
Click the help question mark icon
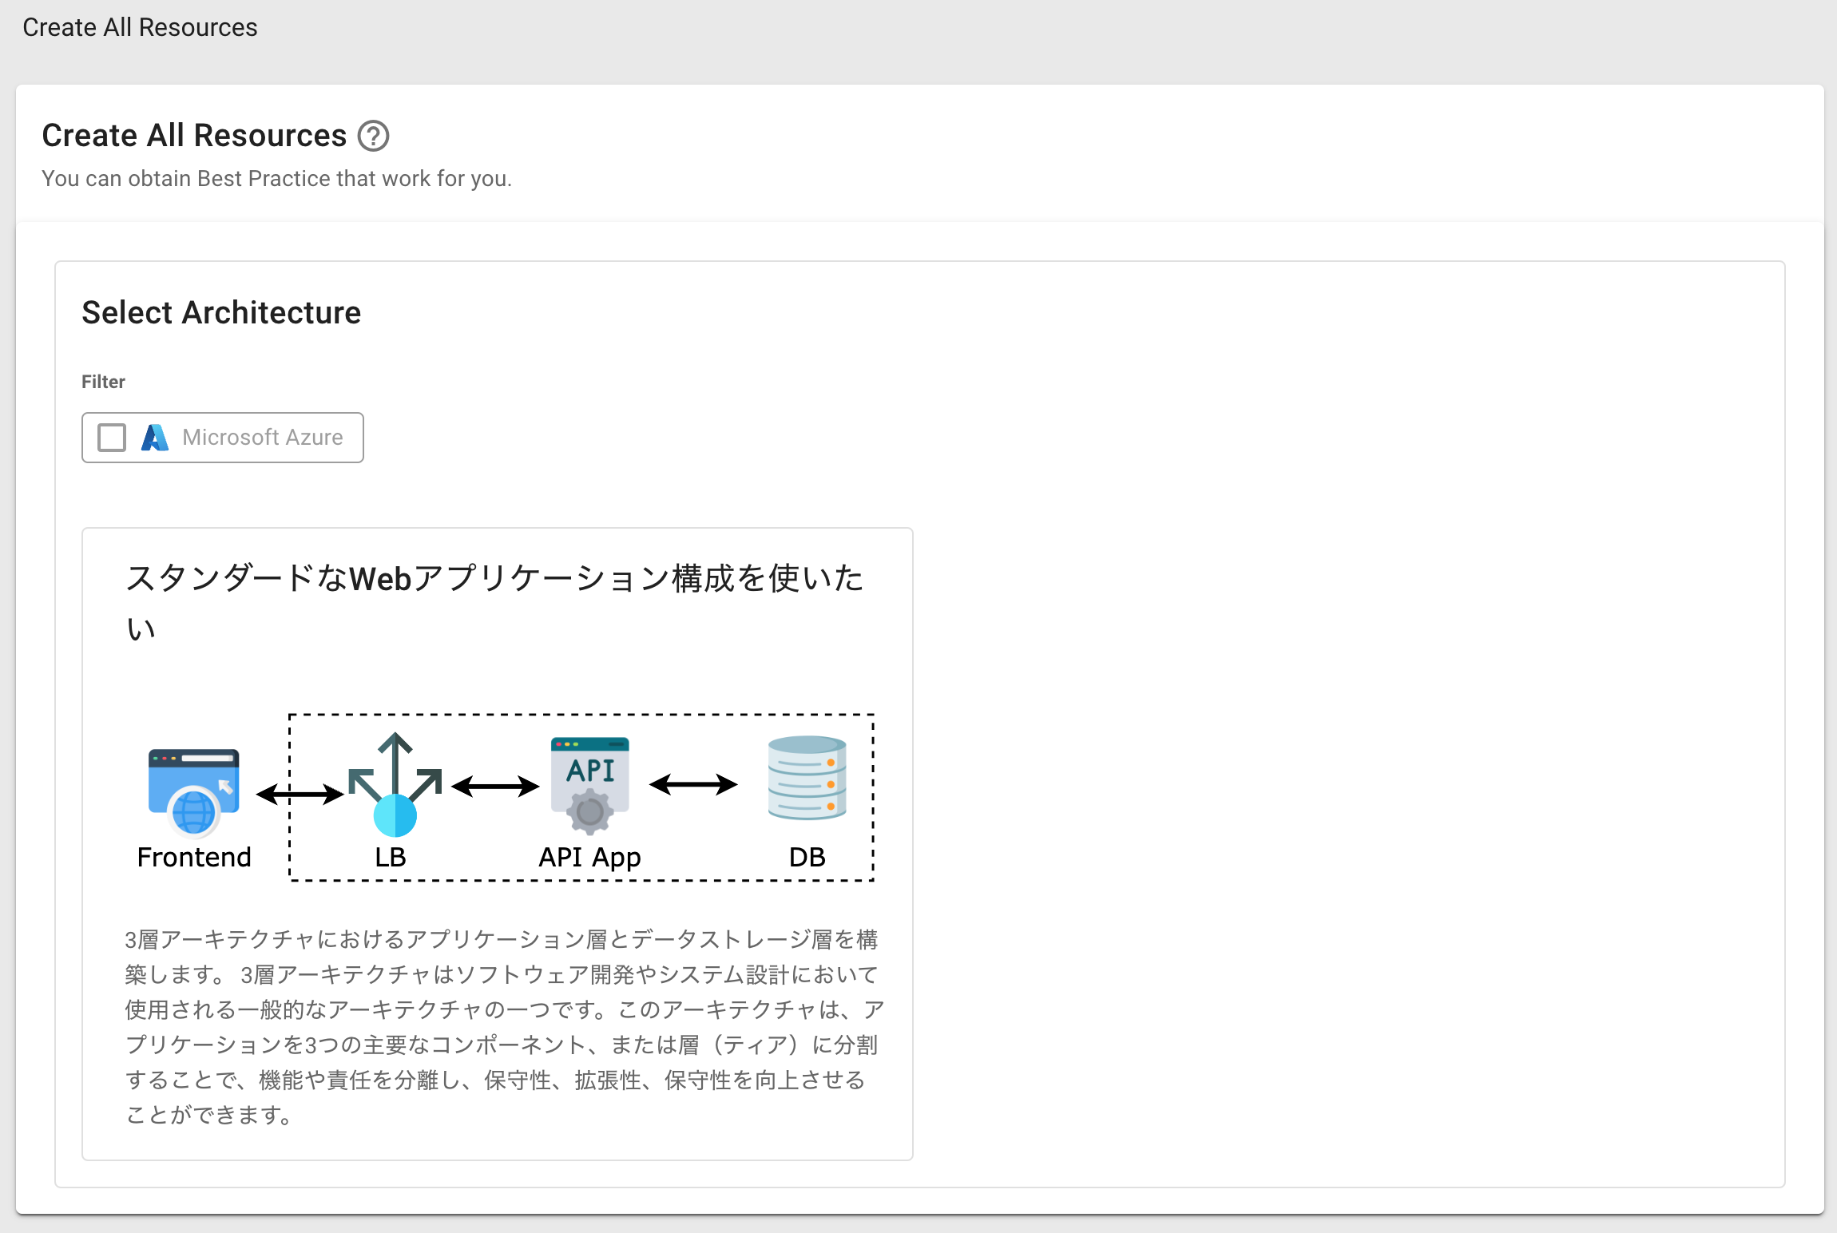(x=373, y=136)
